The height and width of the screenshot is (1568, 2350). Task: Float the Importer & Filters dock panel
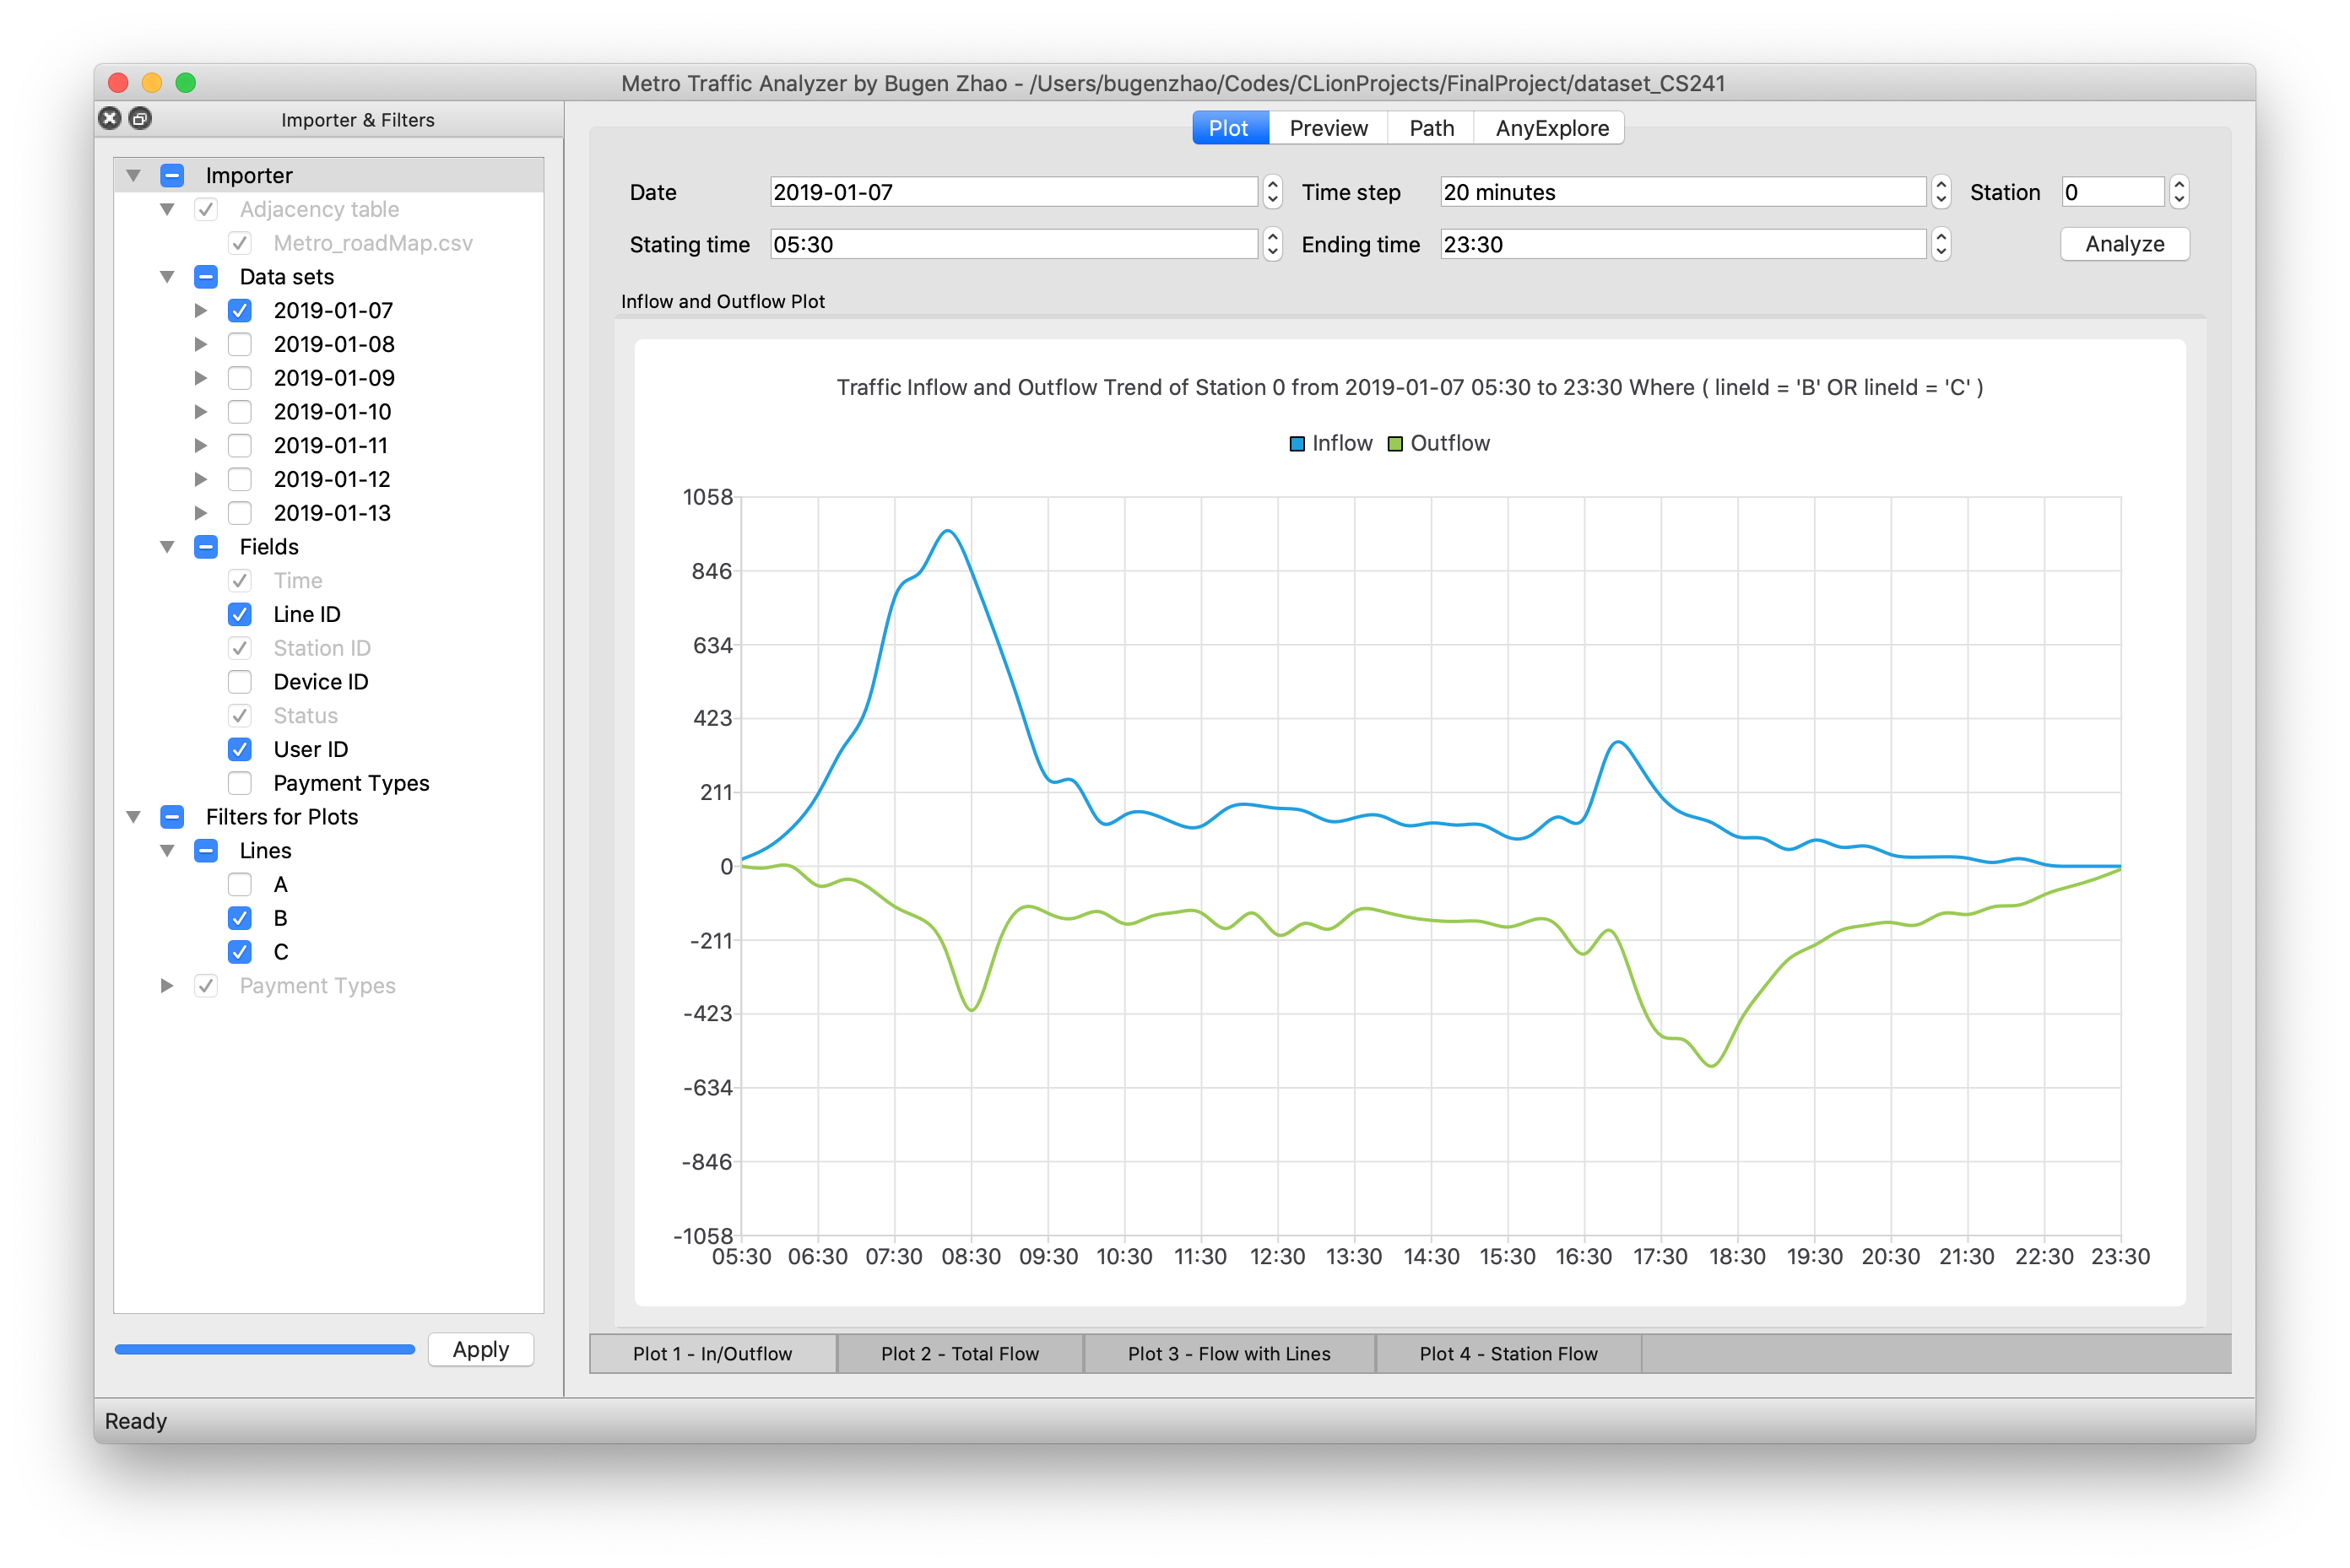point(141,119)
